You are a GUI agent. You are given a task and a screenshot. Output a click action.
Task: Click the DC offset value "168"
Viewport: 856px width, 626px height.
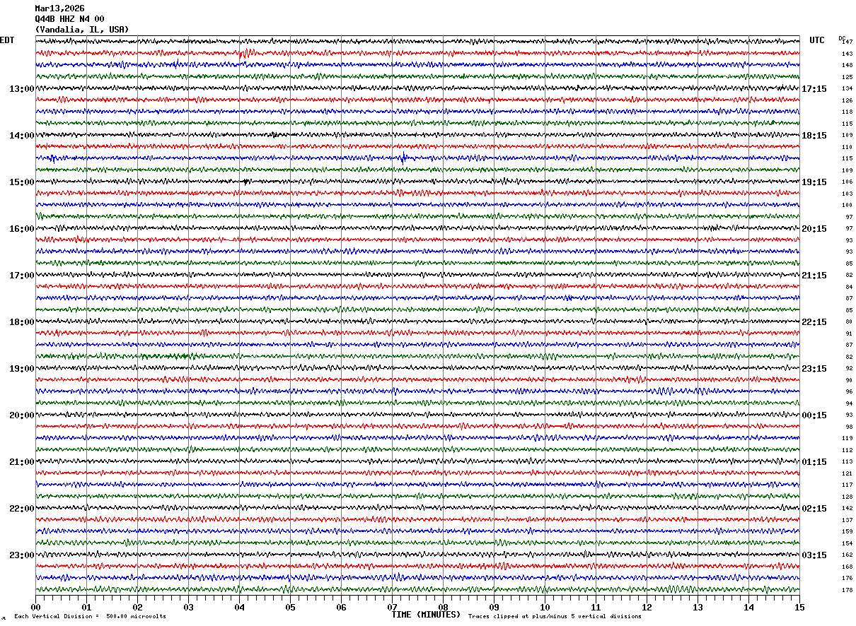click(848, 567)
